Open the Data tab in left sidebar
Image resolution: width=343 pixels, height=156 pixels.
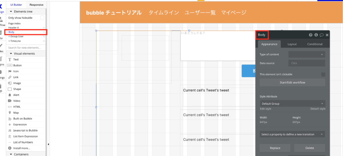point(2,35)
